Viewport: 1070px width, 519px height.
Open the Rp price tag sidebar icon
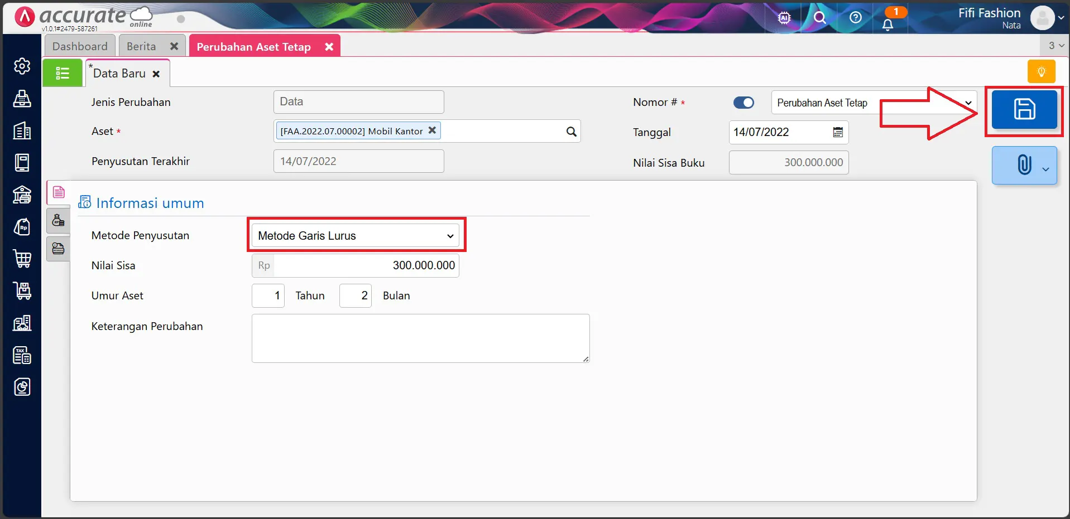coord(22,227)
